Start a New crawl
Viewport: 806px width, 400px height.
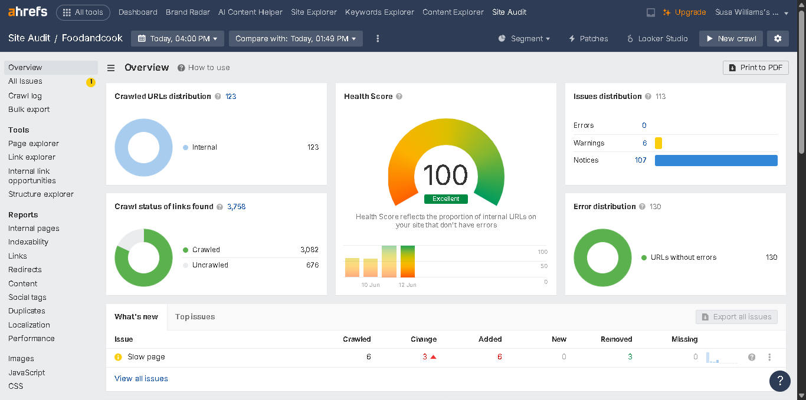pos(731,38)
